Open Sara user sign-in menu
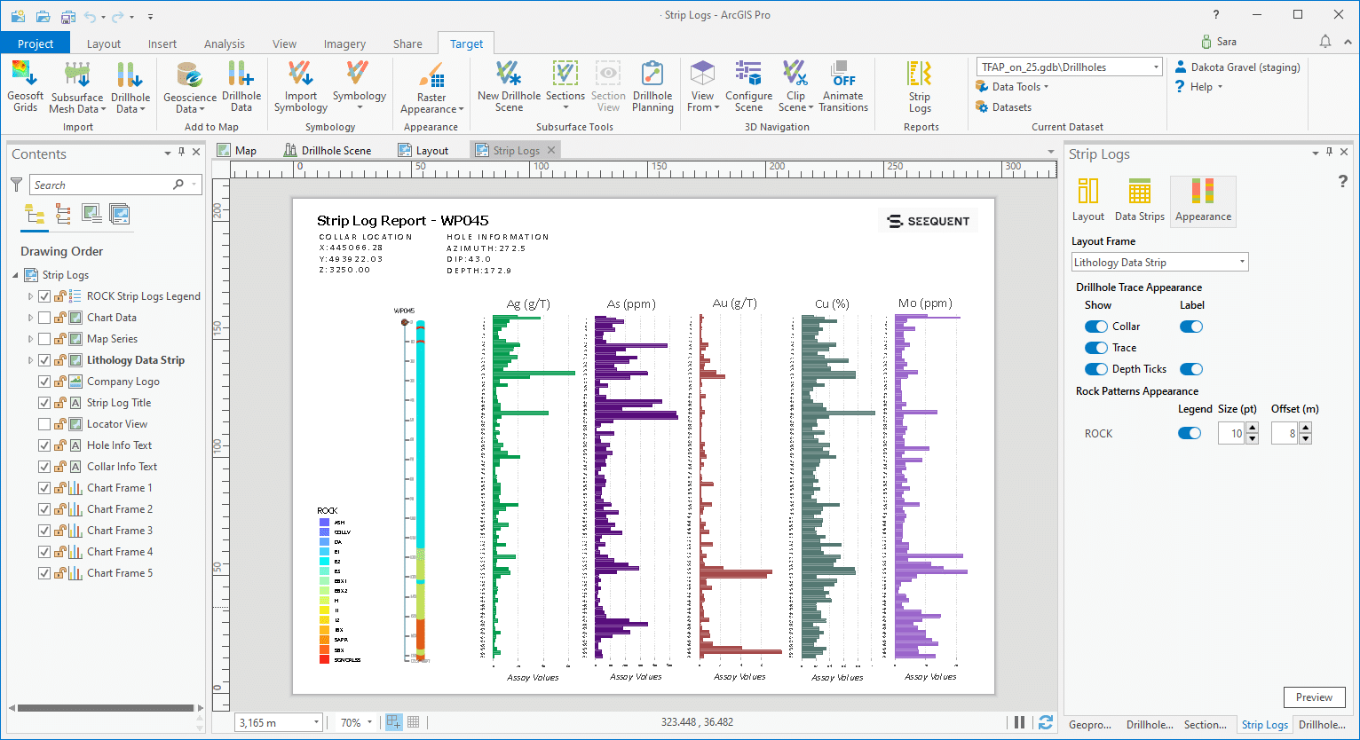Viewport: 1360px width, 740px height. [x=1219, y=42]
